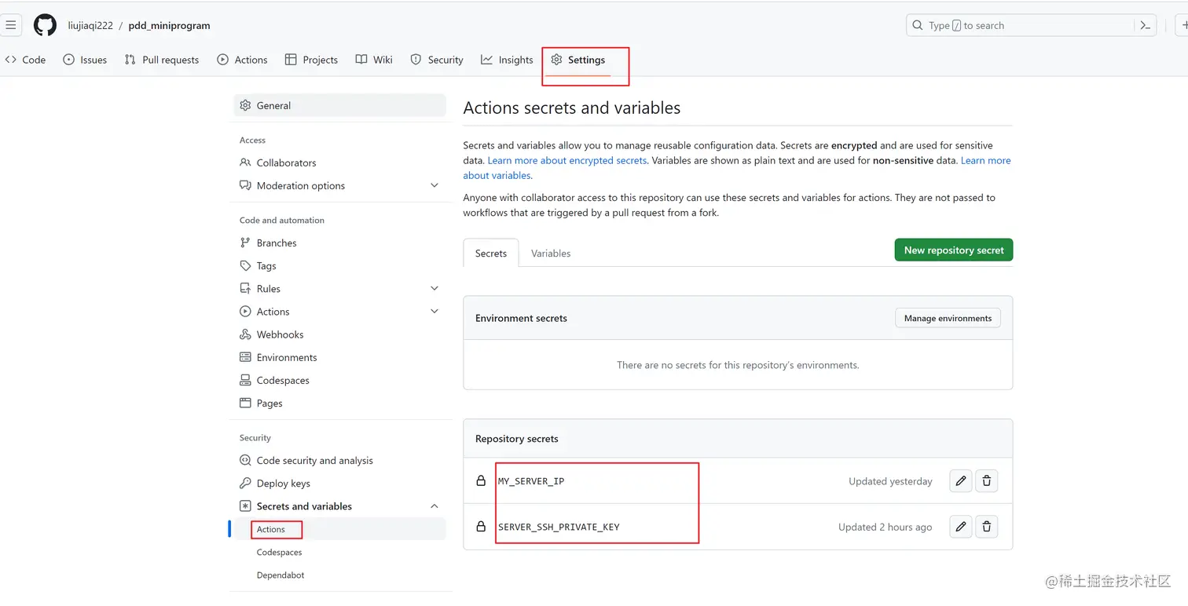1188x606 pixels.
Task: Open the Issues tab
Action: pyautogui.click(x=85, y=60)
